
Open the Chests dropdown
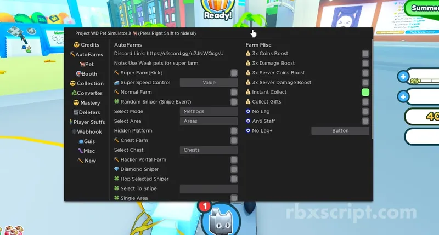click(209, 150)
